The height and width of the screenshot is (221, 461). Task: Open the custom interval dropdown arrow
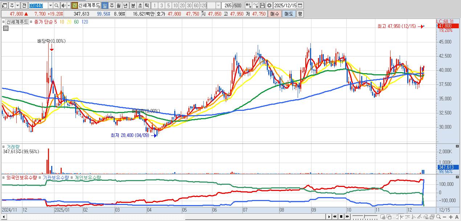(x=218, y=5)
